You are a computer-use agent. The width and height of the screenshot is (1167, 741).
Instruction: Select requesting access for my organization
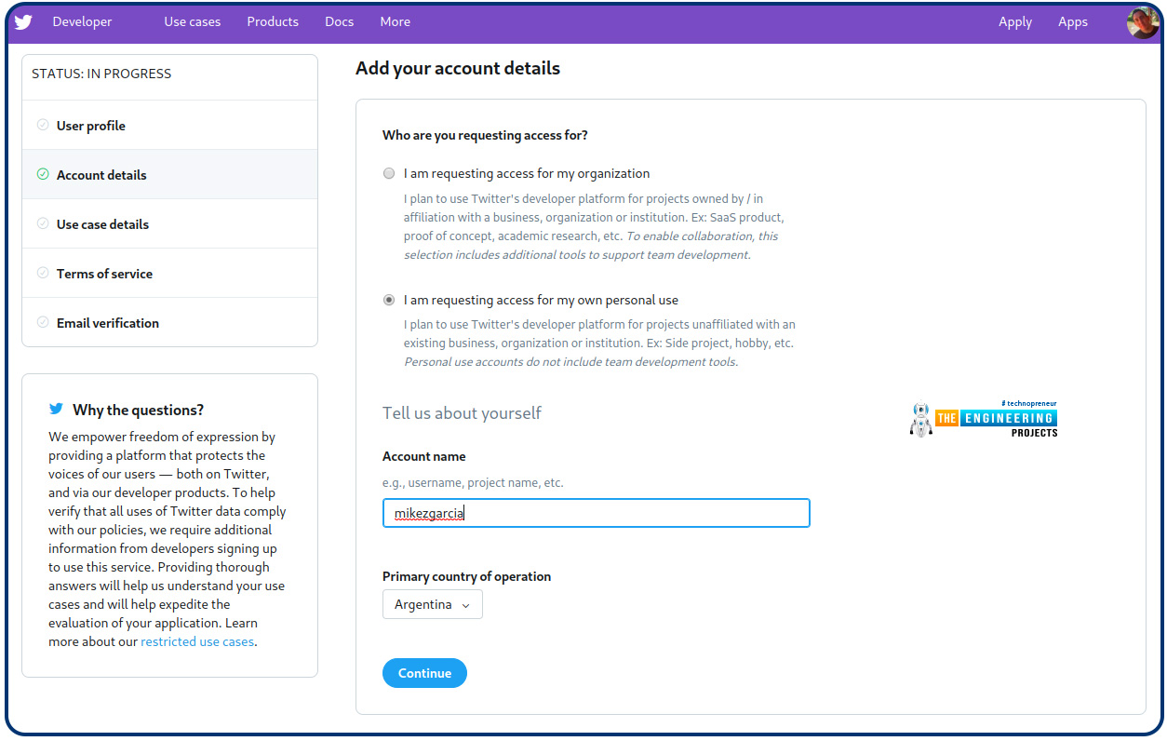click(x=389, y=173)
